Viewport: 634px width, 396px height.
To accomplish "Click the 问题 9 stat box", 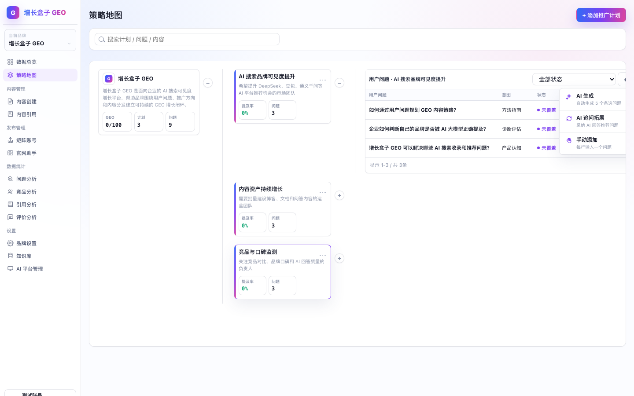I will point(181,121).
